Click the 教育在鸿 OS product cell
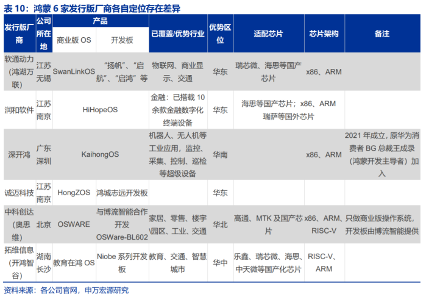Viewport: 426px width, 297px height. pyautogui.click(x=74, y=263)
